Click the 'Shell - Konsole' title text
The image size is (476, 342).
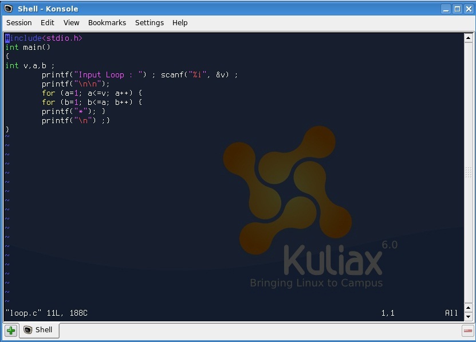pyautogui.click(x=48, y=9)
